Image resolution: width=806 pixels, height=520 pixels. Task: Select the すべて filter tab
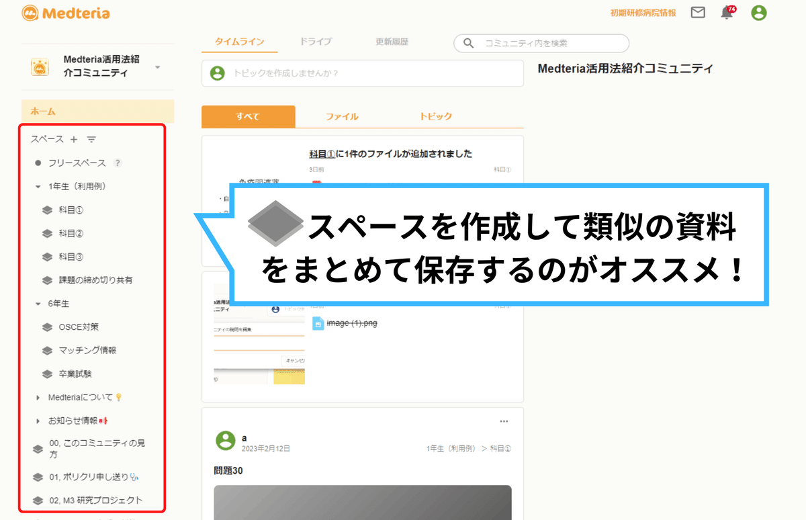249,116
